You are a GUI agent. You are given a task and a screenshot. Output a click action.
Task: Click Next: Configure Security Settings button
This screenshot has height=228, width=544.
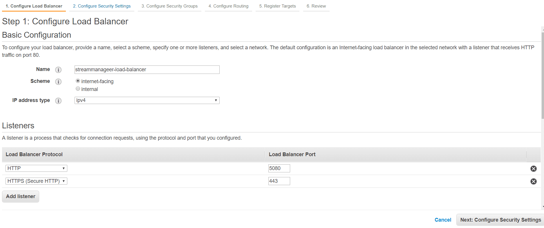click(x=500, y=220)
